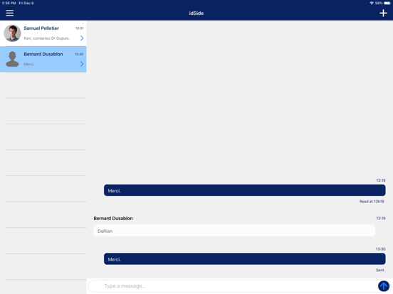Focus the Type a message field
The image size is (393, 294).
click(x=232, y=286)
